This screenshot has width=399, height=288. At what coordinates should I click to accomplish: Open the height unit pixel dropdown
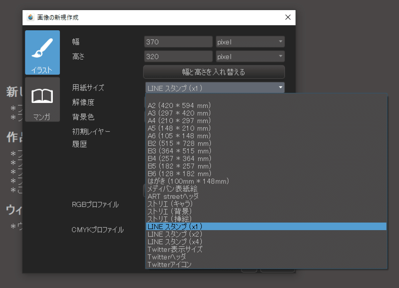tap(250, 57)
